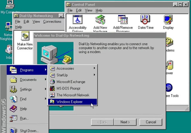Minimize the Dial-Up Networking window
The image size is (191, 133).
61,16
